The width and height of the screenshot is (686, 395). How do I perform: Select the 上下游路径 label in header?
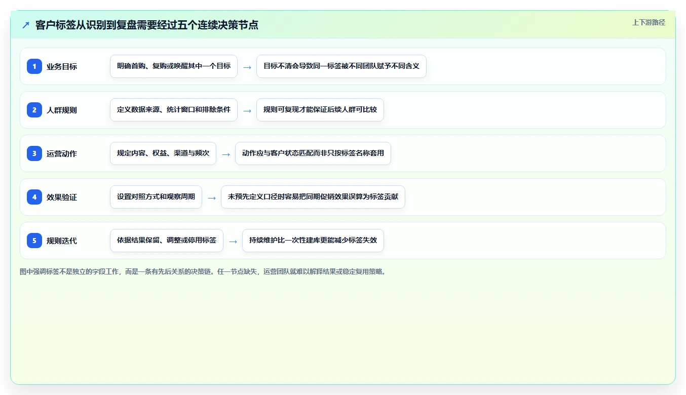649,22
